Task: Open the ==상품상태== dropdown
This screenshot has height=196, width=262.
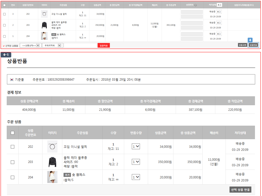Action: click(30, 45)
